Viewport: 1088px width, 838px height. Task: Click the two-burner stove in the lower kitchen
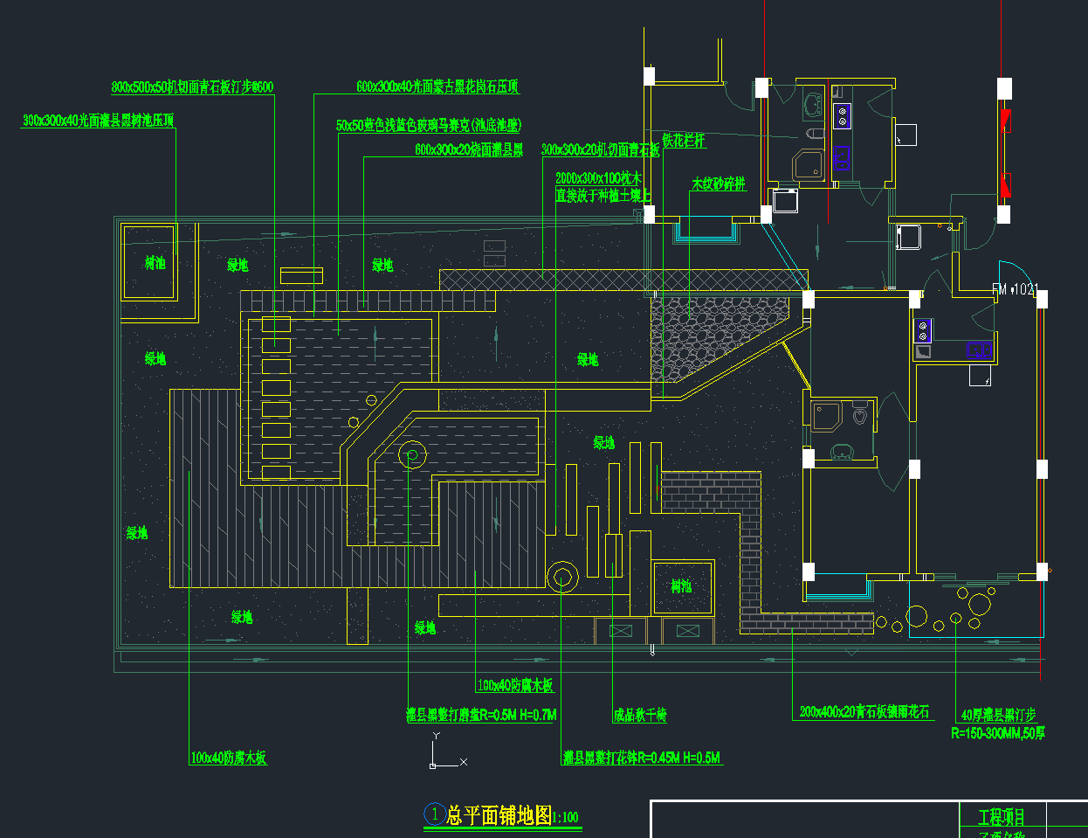923,331
